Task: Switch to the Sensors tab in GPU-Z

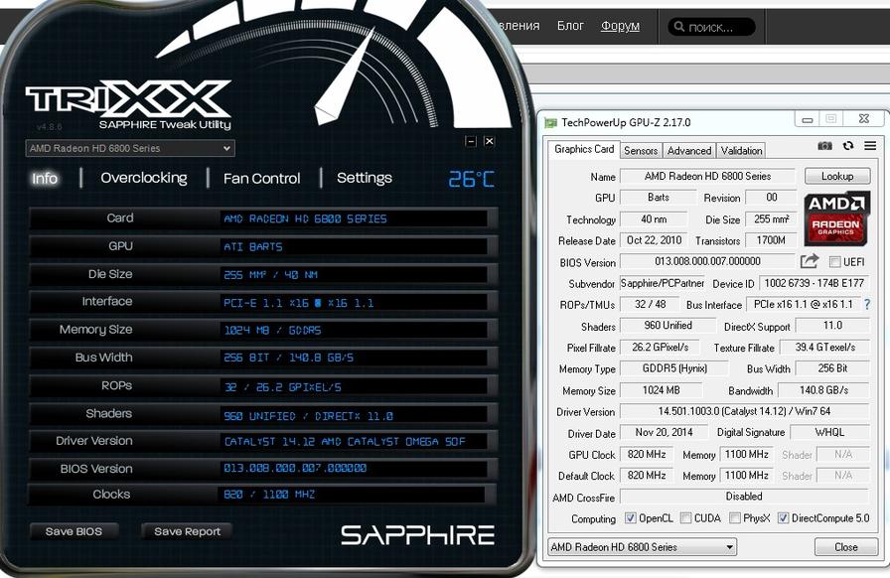Action: click(641, 151)
